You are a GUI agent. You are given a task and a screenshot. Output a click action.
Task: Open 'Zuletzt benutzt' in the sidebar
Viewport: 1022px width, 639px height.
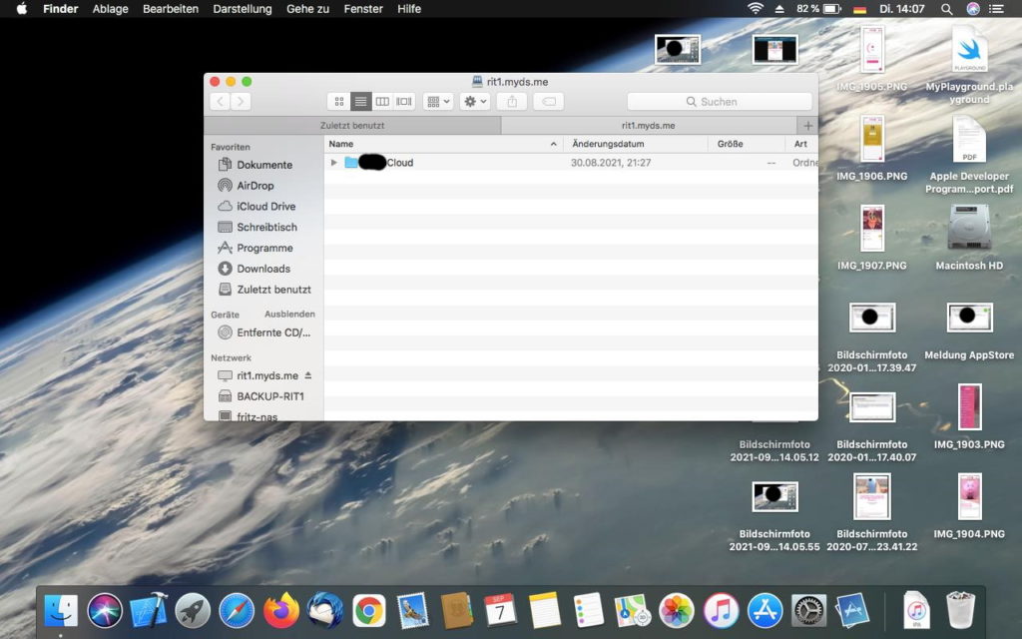click(x=273, y=290)
